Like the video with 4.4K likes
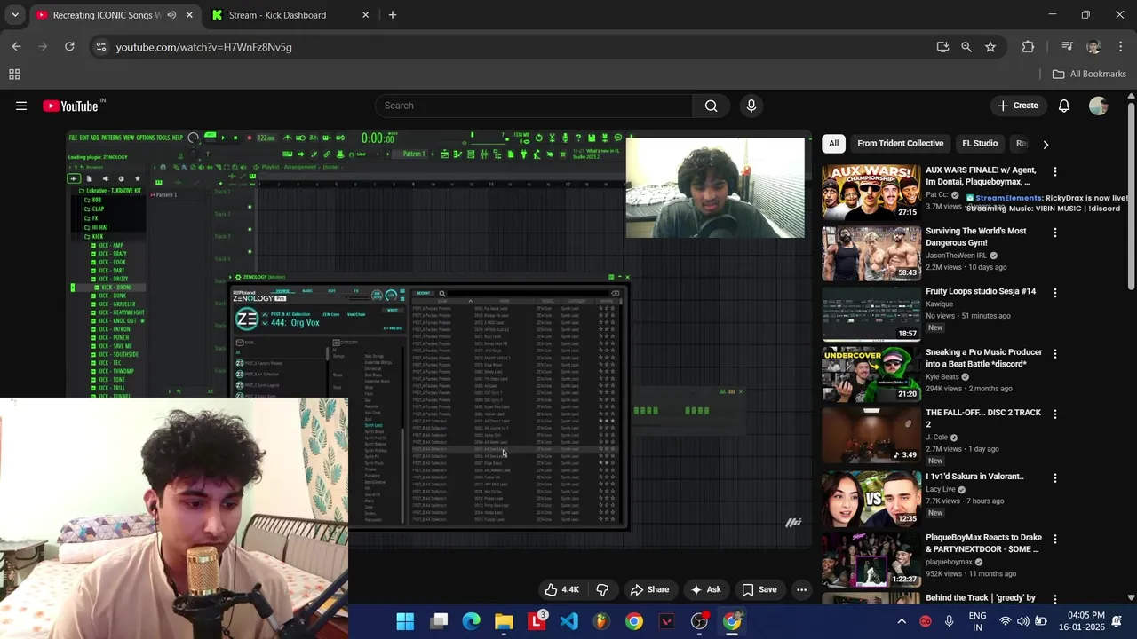 (561, 589)
